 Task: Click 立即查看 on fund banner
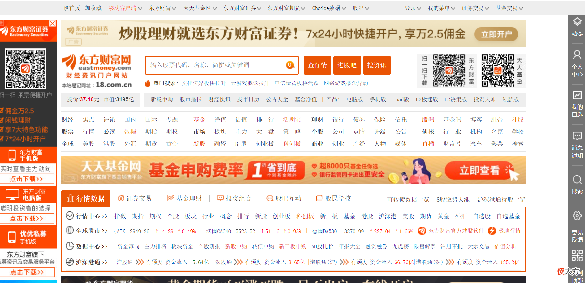(480, 170)
